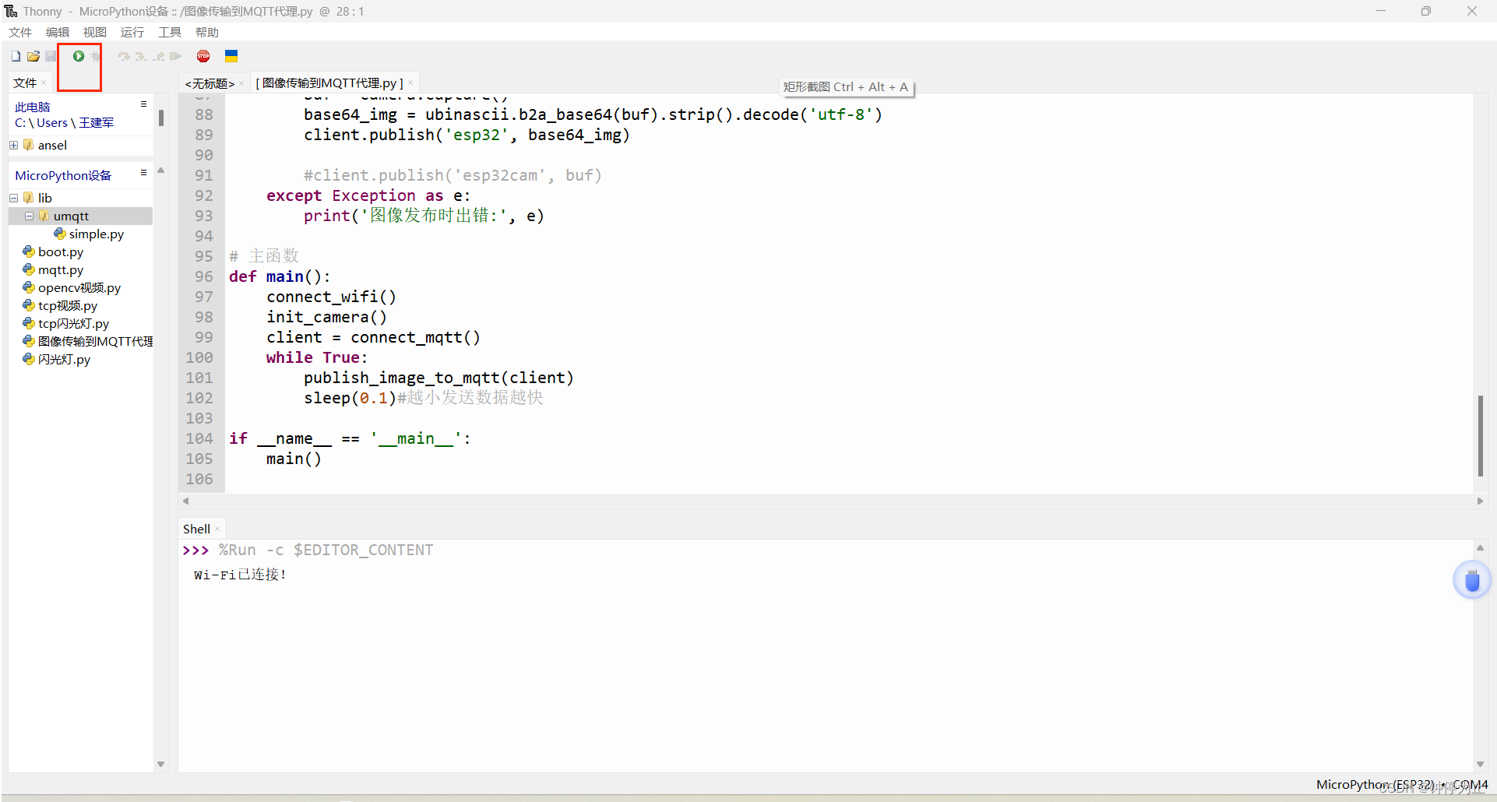Click the device file list scroll down arrow

click(x=161, y=765)
